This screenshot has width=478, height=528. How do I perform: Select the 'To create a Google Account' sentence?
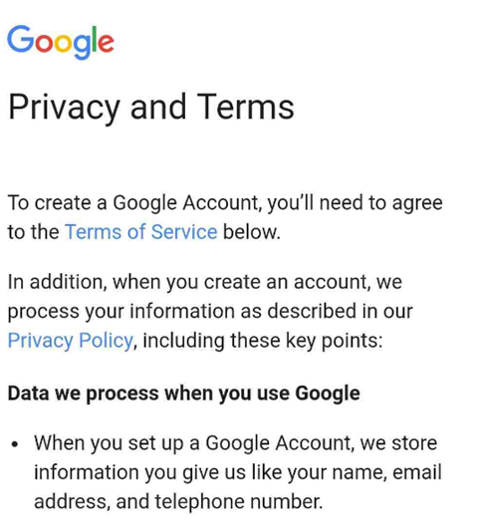225,217
